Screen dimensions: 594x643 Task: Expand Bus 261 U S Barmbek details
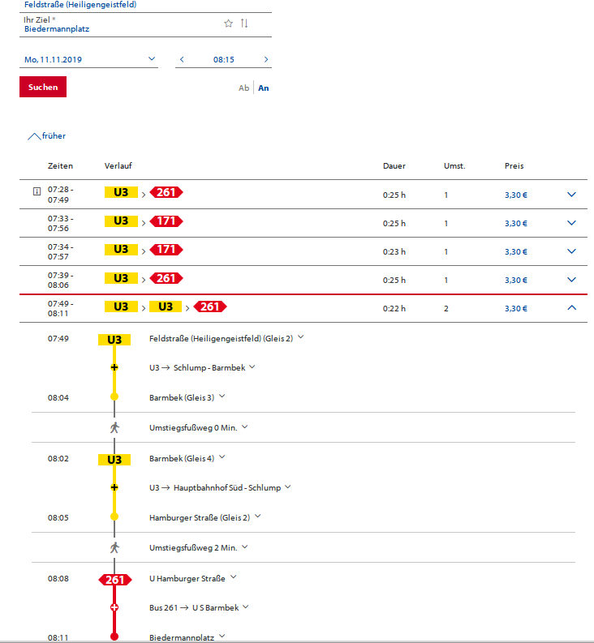(x=246, y=607)
